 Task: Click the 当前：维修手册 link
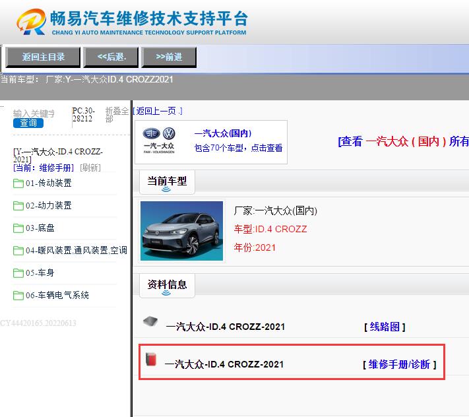click(x=44, y=168)
